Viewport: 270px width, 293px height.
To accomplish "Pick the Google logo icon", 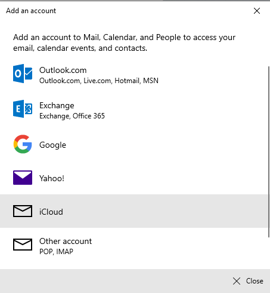I will point(23,144).
